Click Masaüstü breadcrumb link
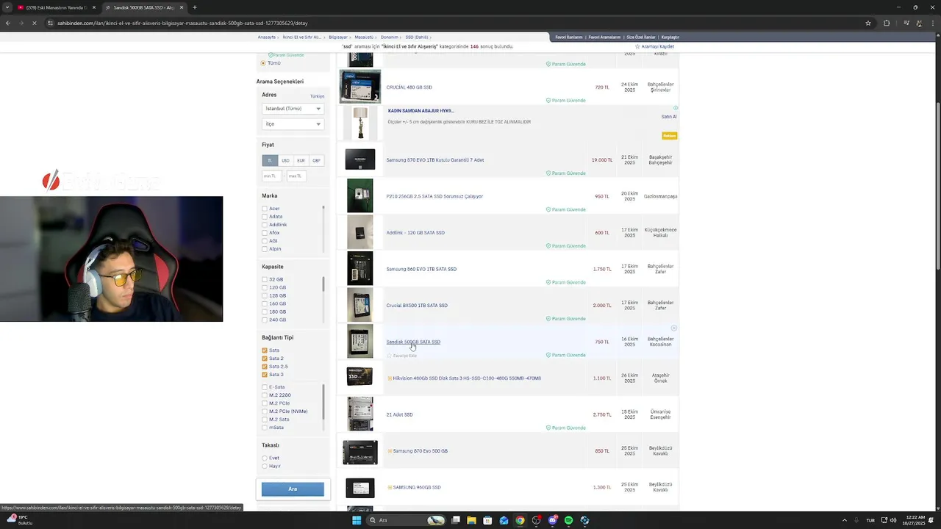Image resolution: width=941 pixels, height=529 pixels. (364, 37)
